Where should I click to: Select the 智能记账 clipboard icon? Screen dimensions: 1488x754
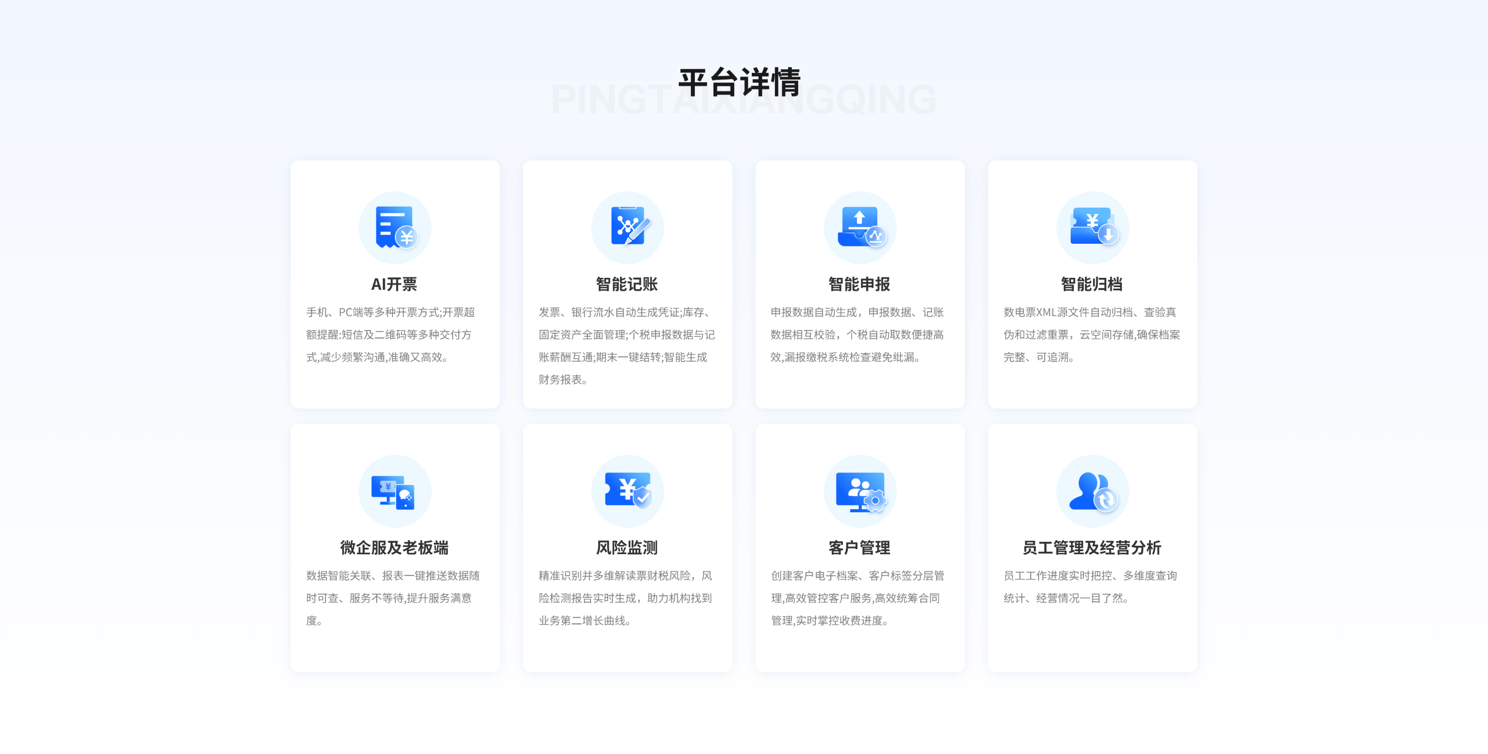pos(628,227)
